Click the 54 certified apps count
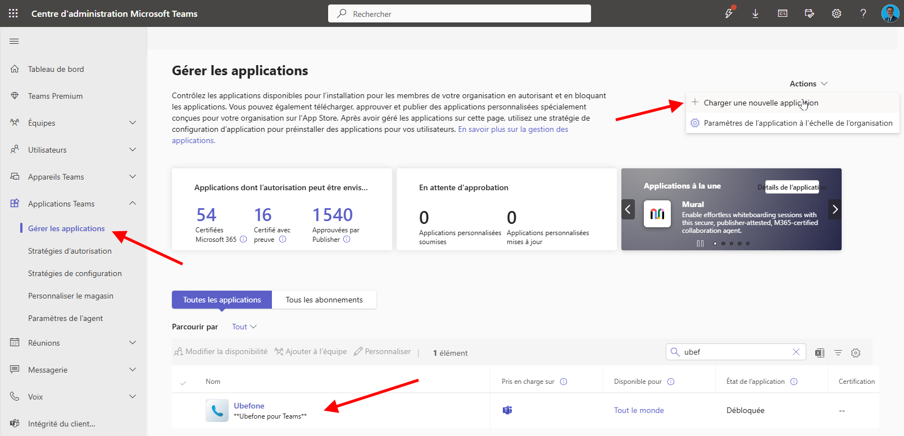 tap(206, 215)
